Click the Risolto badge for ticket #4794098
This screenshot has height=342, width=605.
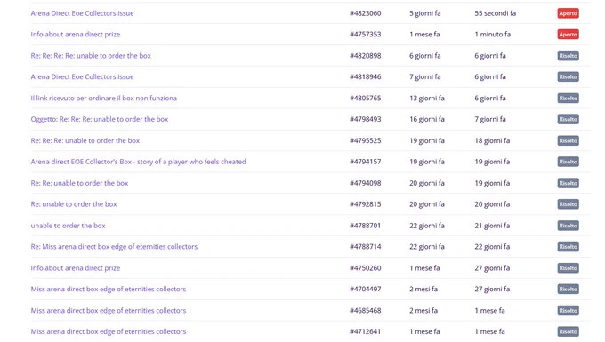568,183
